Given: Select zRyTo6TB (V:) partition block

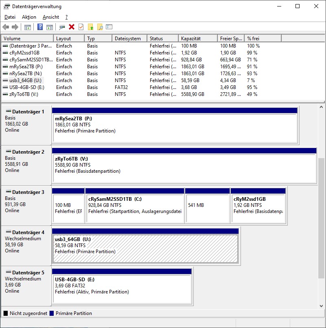Looking at the screenshot, I should [184, 165].
